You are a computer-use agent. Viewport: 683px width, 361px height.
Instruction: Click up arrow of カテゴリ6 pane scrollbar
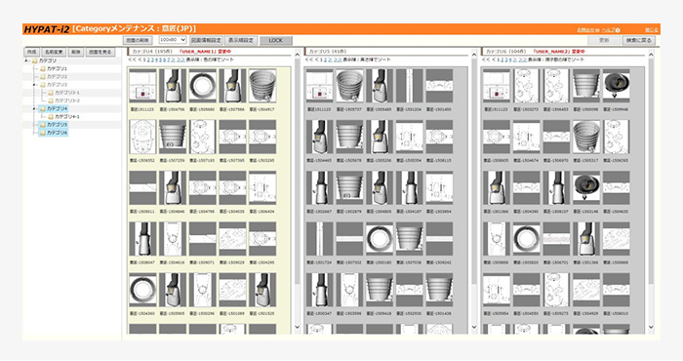tap(651, 55)
